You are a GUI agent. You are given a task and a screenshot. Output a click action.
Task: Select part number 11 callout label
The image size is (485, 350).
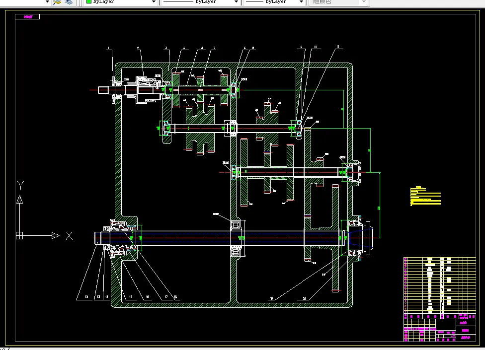coord(338,48)
